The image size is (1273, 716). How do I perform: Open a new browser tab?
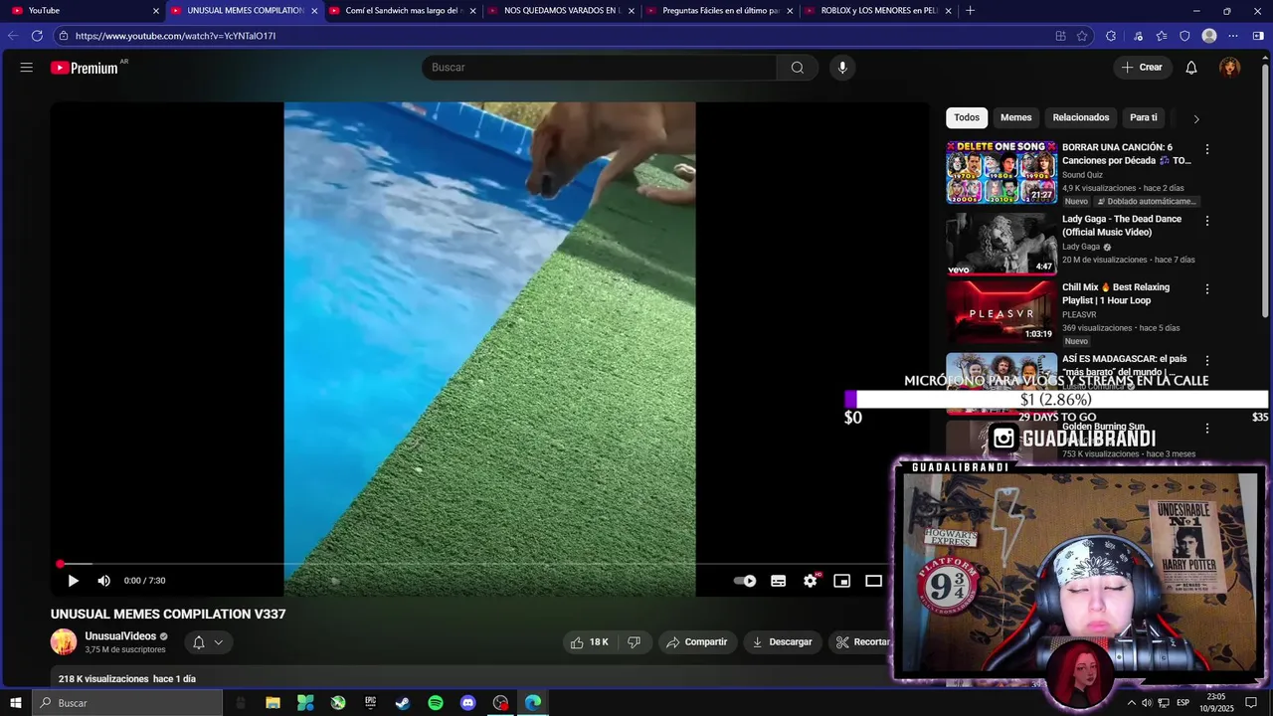pyautogui.click(x=970, y=11)
